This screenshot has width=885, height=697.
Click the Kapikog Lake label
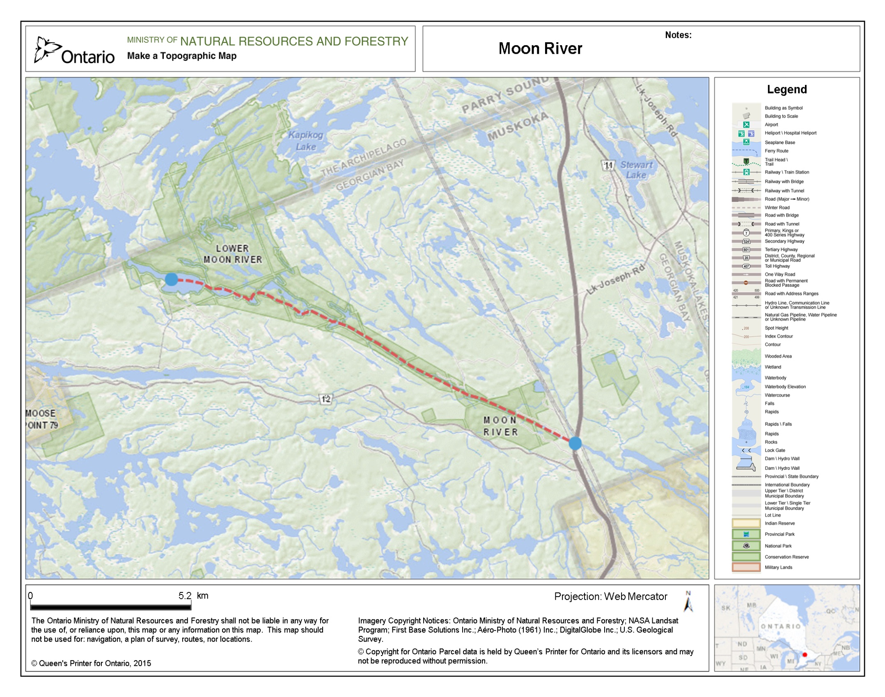(306, 141)
